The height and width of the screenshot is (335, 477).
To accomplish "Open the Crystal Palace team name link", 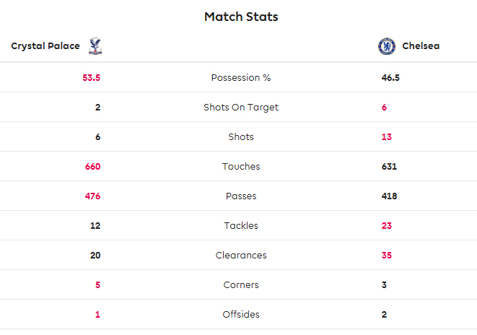I will [45, 46].
